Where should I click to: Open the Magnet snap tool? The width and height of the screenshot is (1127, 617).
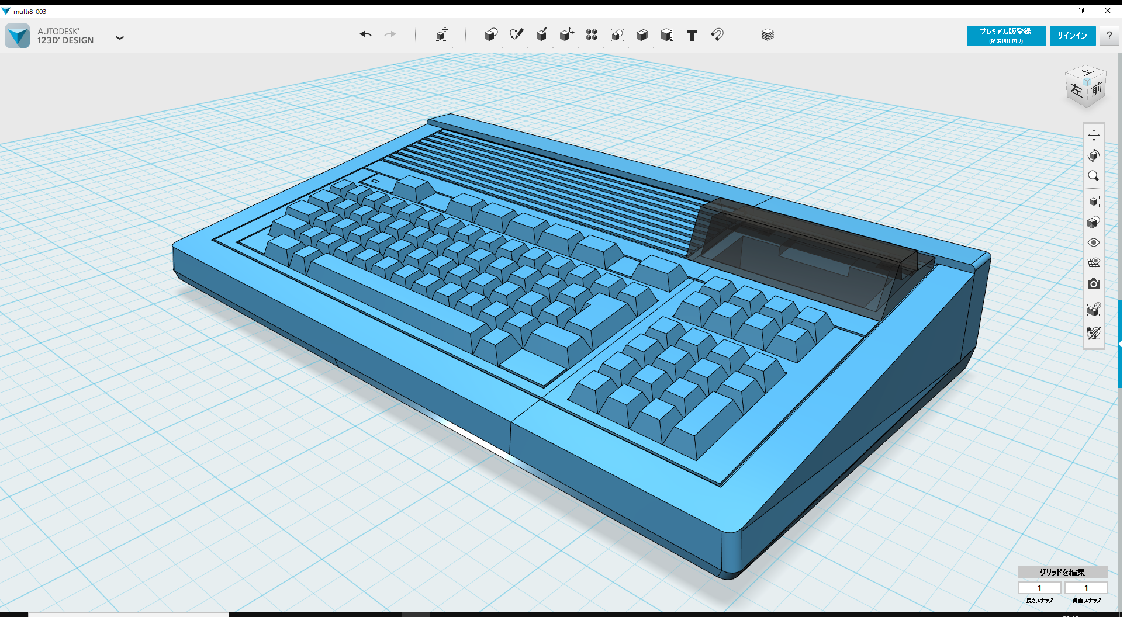point(717,35)
